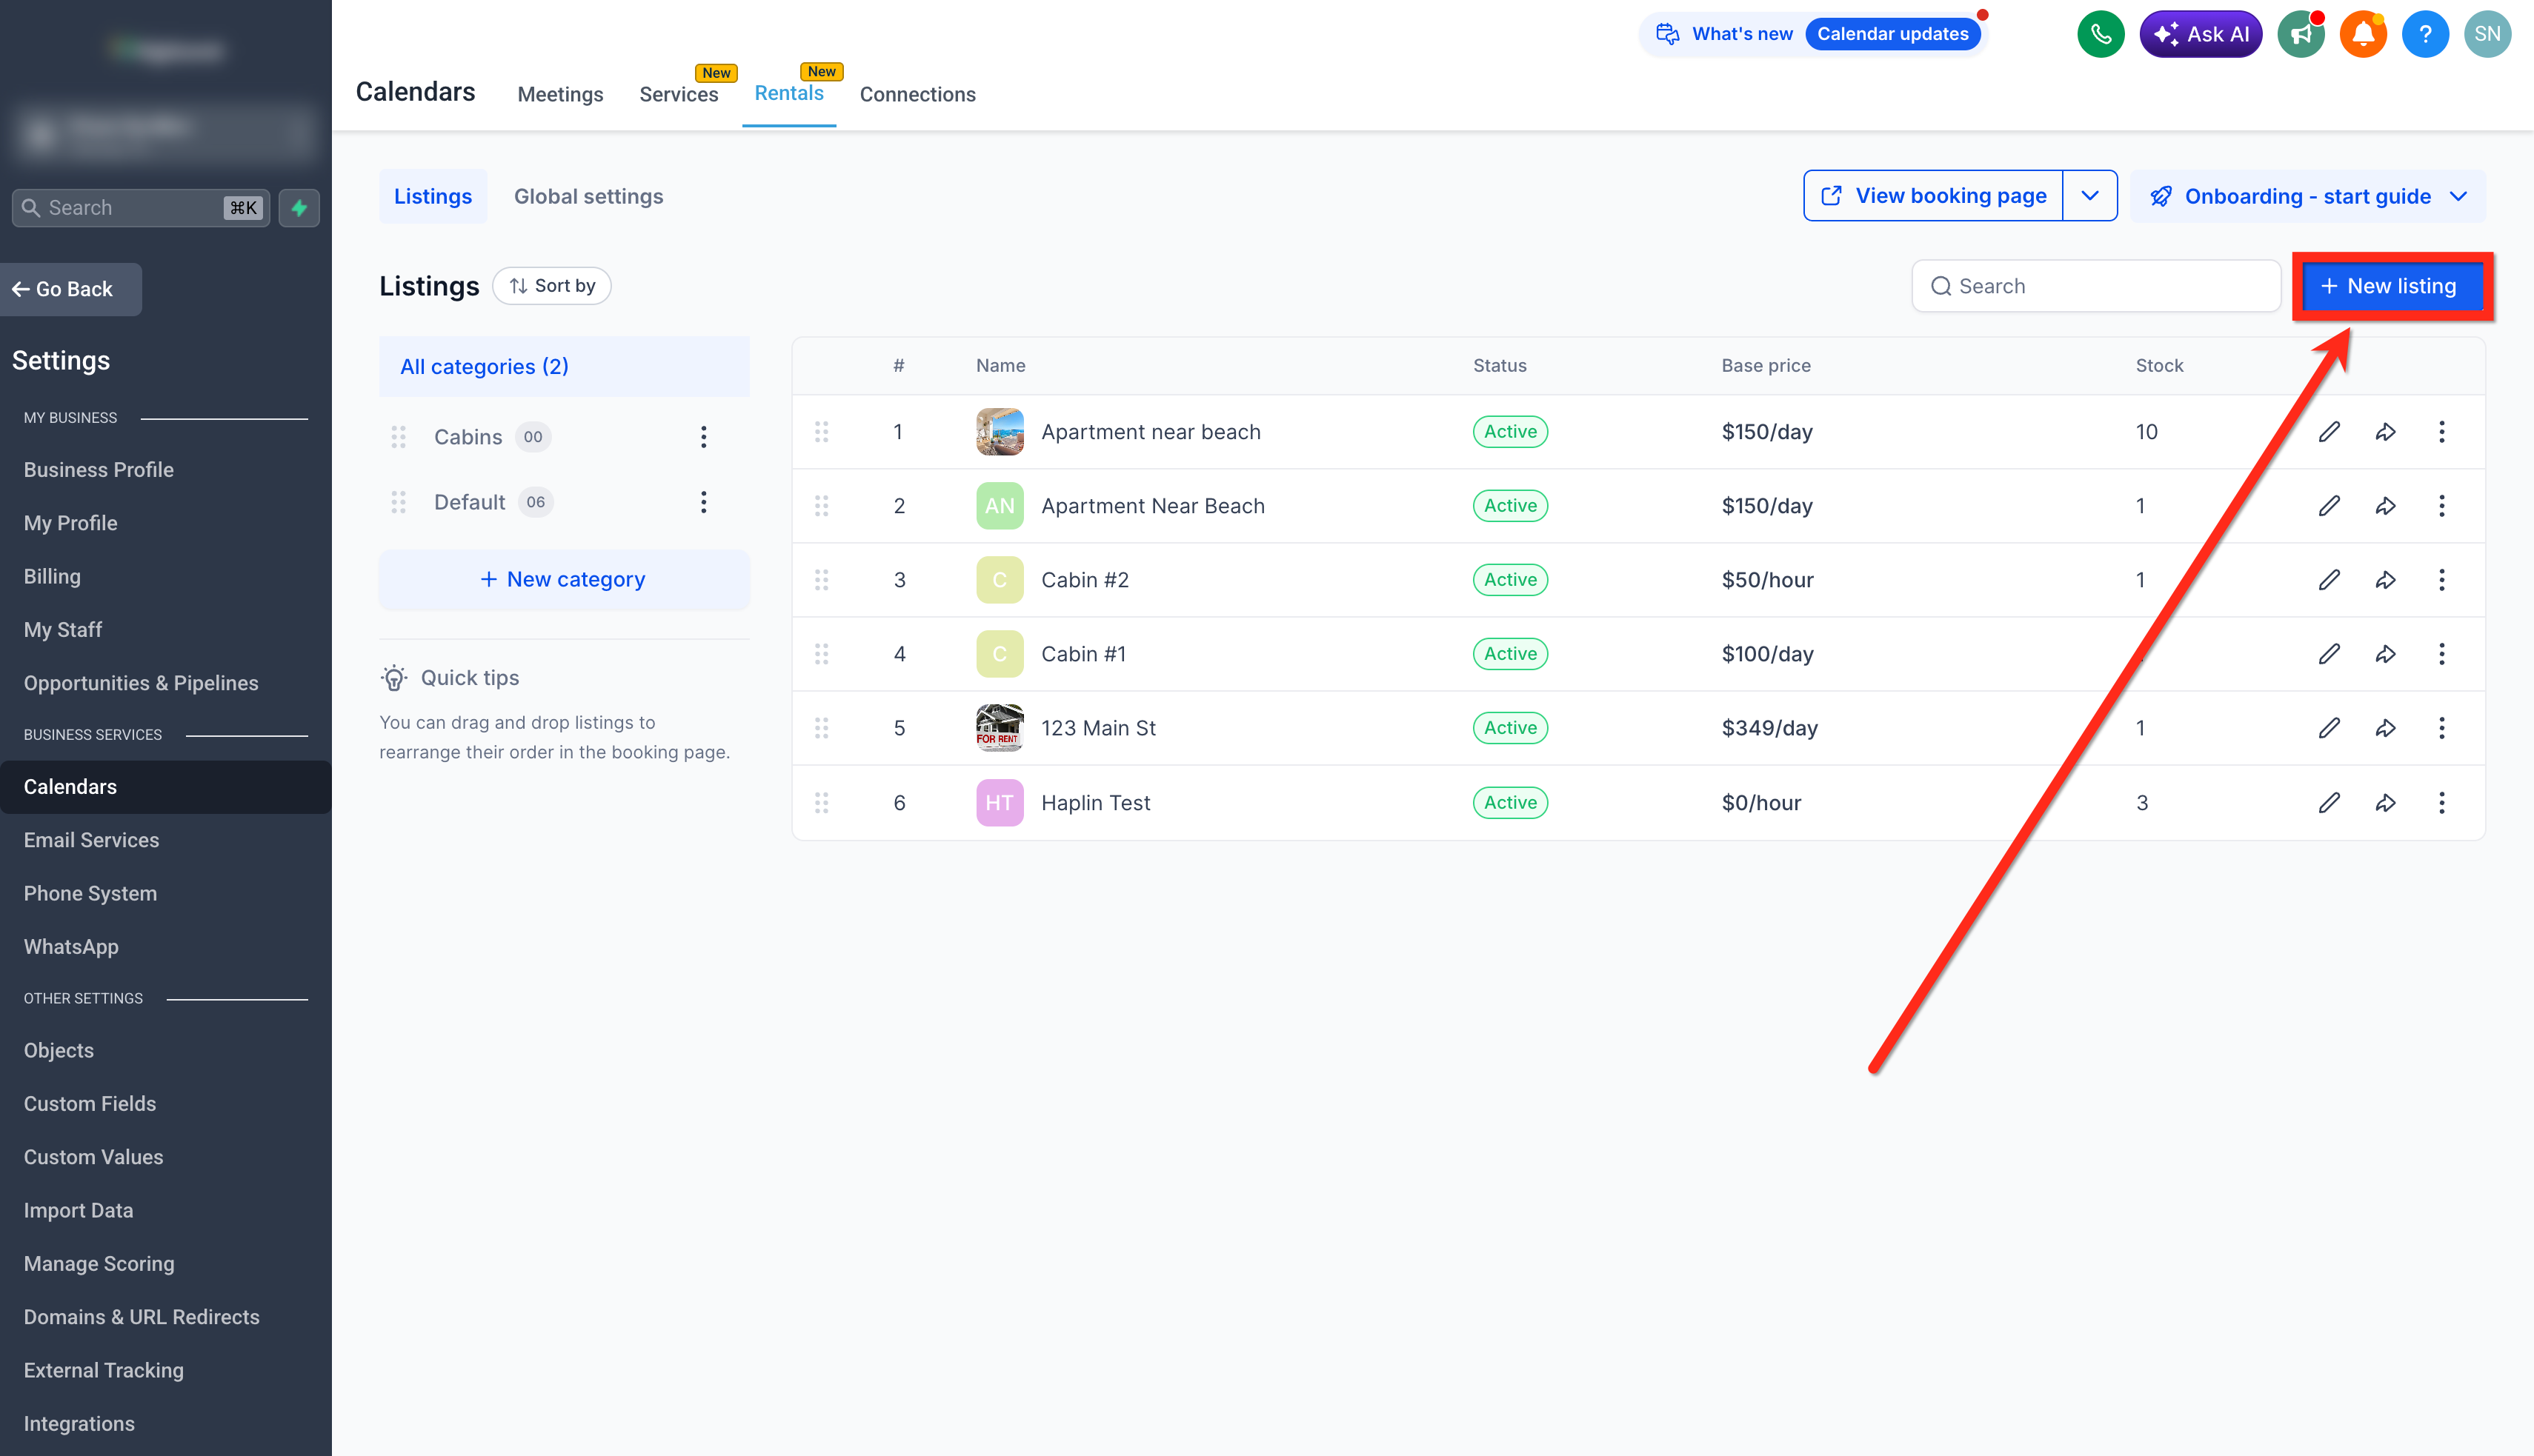Image resolution: width=2534 pixels, height=1456 pixels.
Task: Edit the Cabin #2 listing with pencil icon
Action: [x=2329, y=580]
